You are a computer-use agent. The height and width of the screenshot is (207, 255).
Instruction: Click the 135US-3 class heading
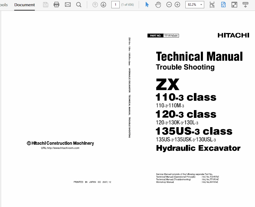pyautogui.click(x=194, y=131)
